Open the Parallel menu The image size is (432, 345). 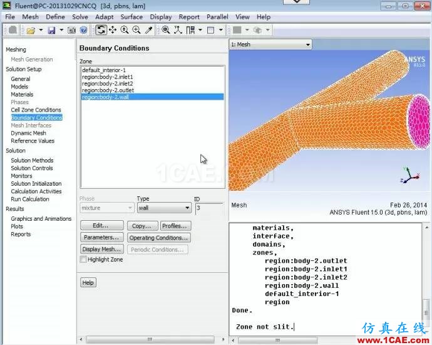(x=217, y=17)
